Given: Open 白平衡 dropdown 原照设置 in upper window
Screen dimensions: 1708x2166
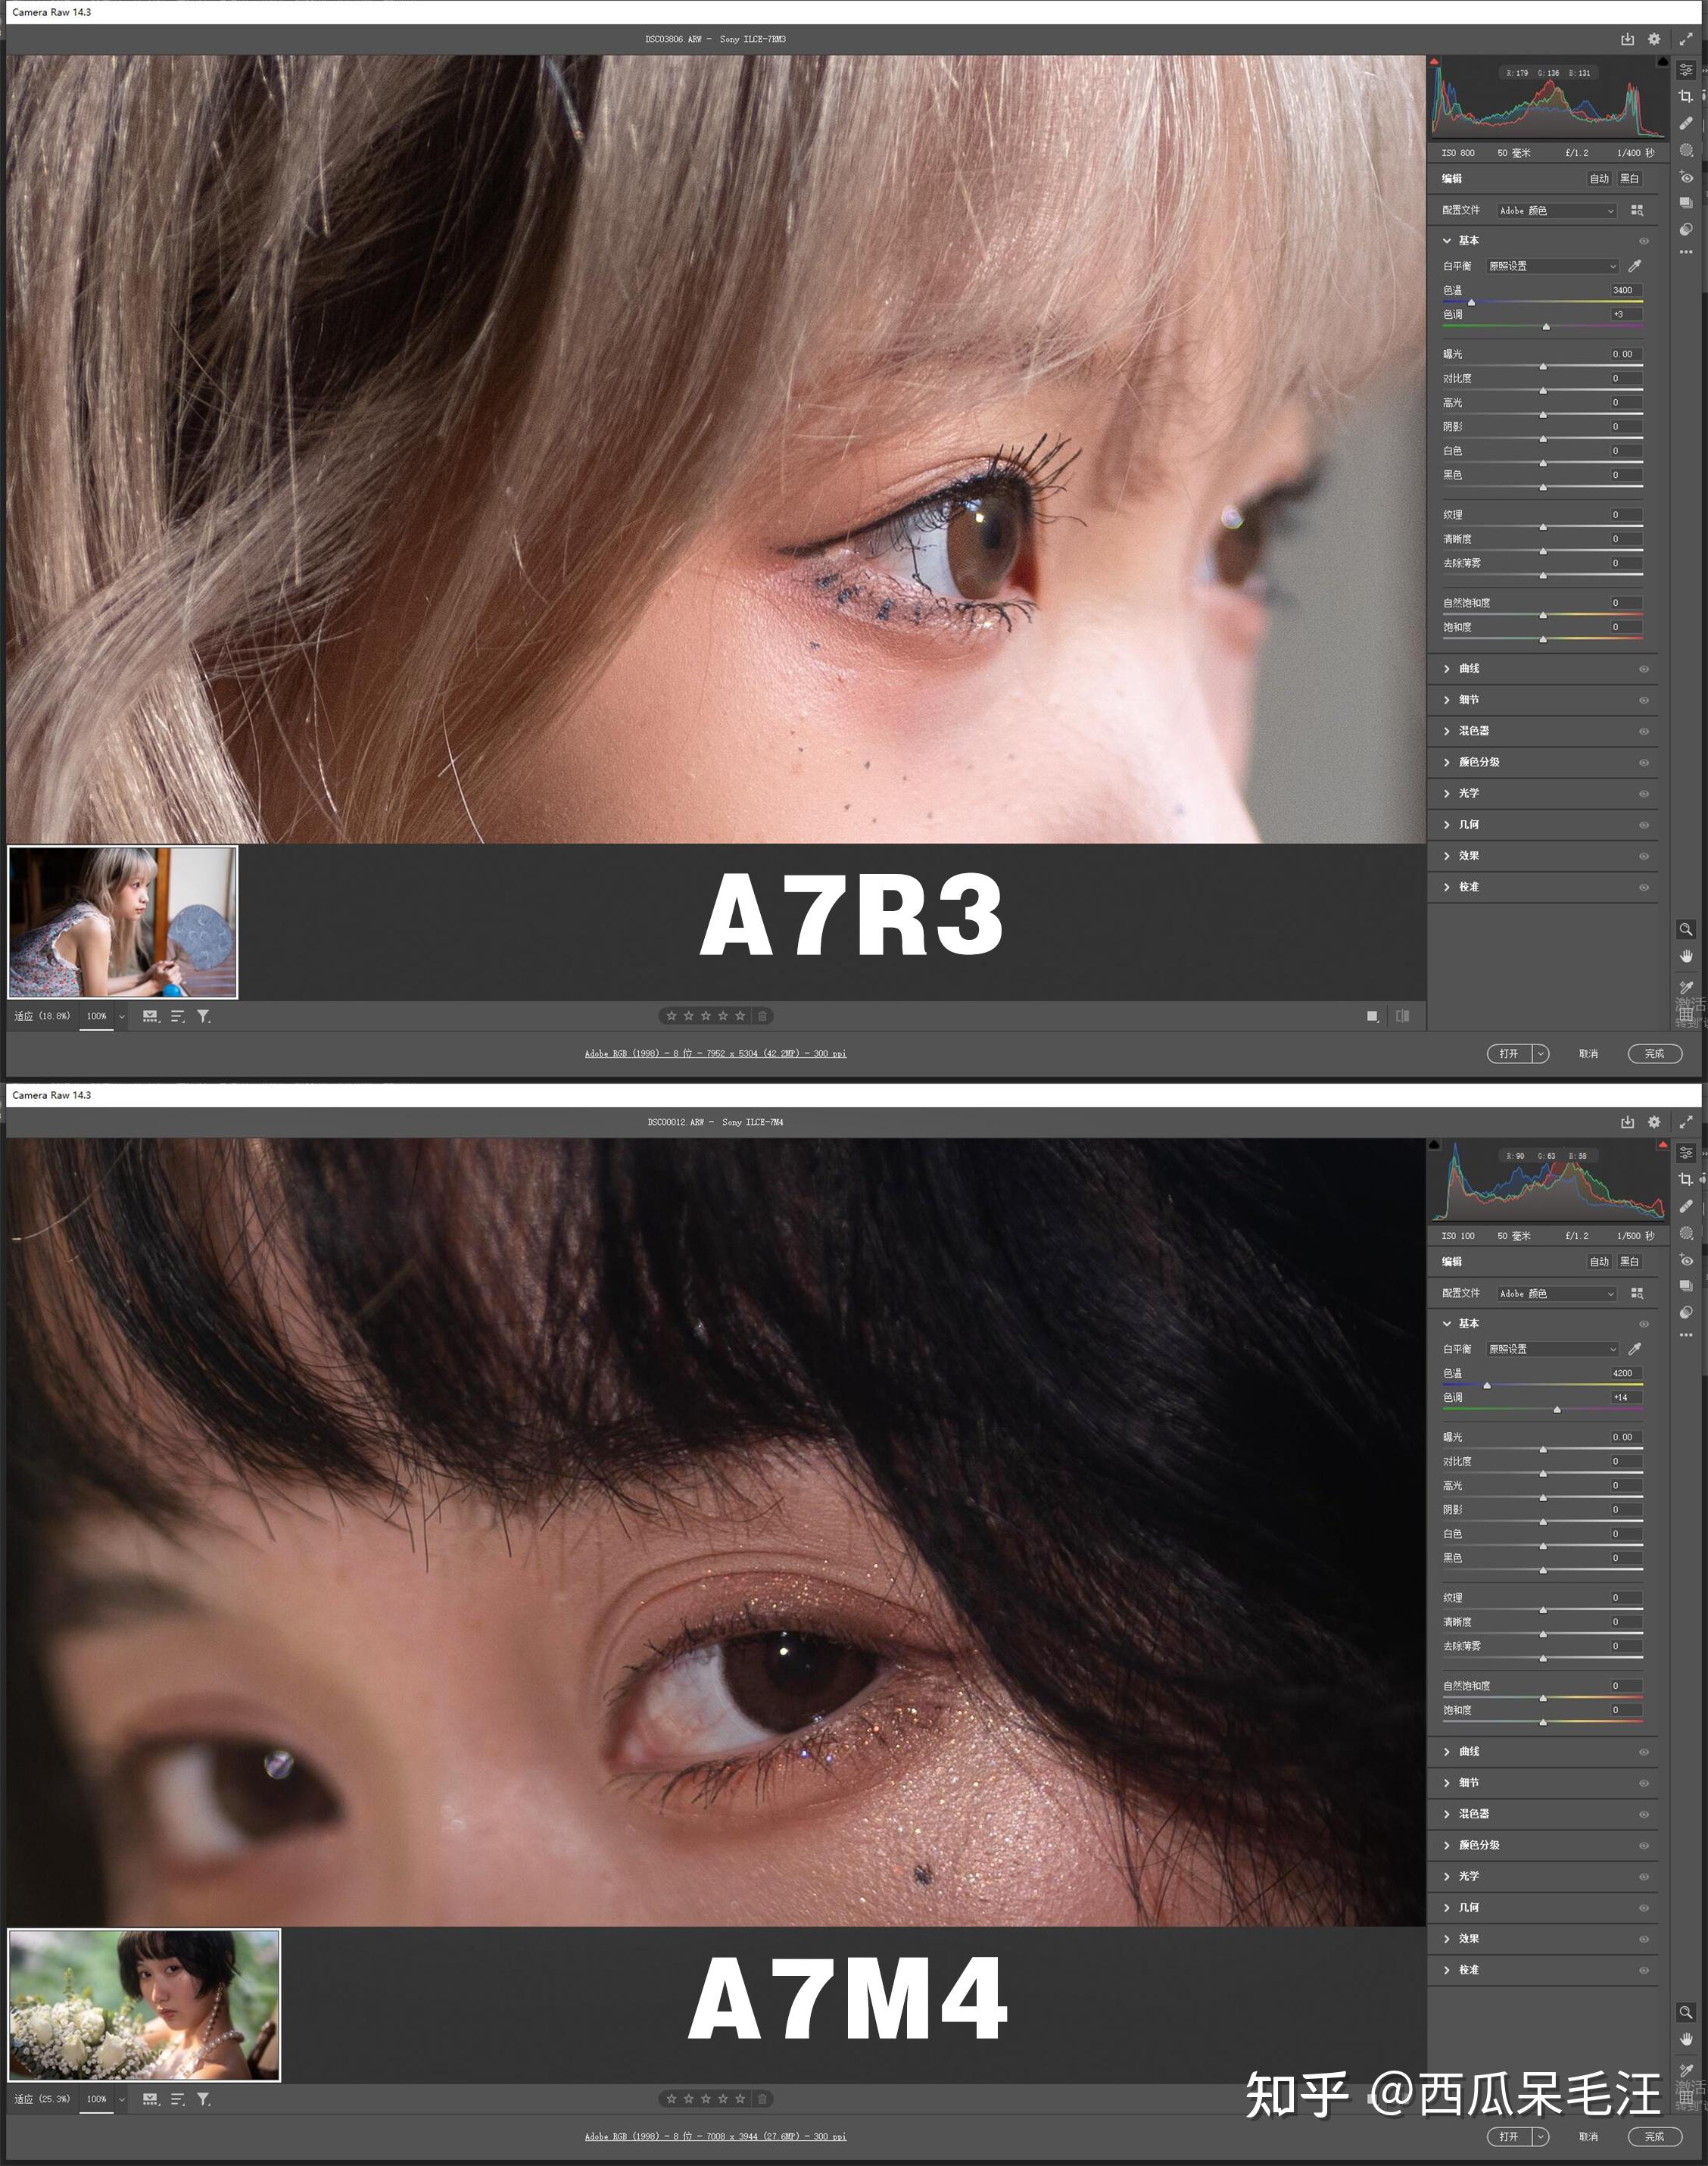Looking at the screenshot, I should pos(1551,266).
